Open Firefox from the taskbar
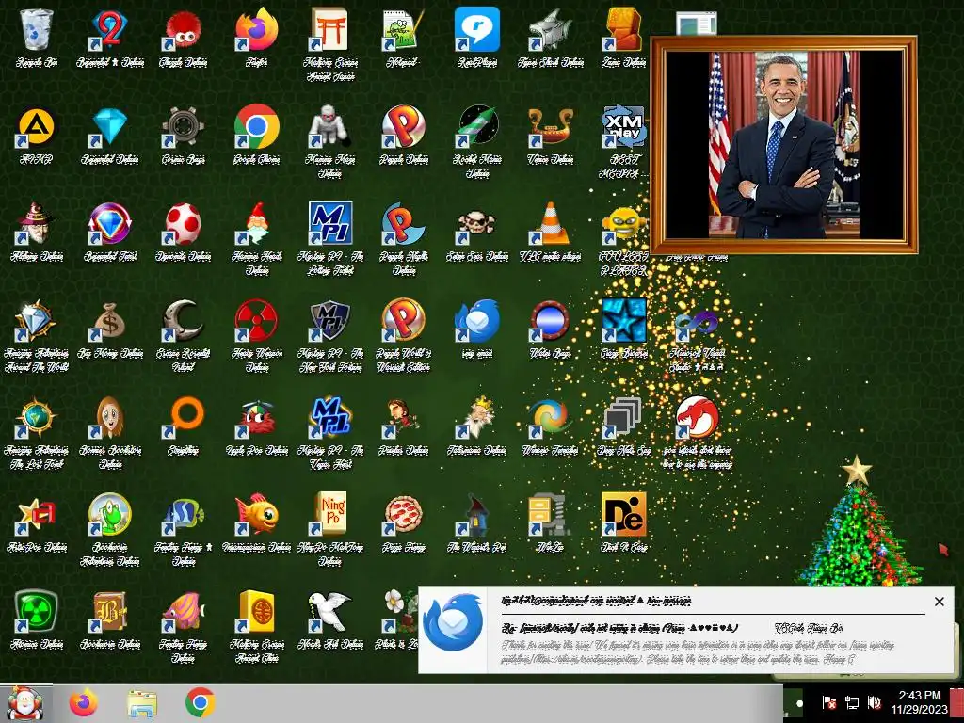The image size is (964, 723). (84, 702)
